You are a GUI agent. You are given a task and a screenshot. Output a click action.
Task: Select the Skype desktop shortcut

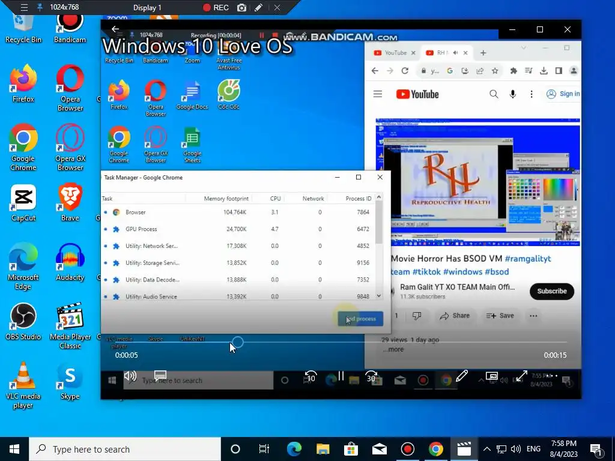(70, 381)
